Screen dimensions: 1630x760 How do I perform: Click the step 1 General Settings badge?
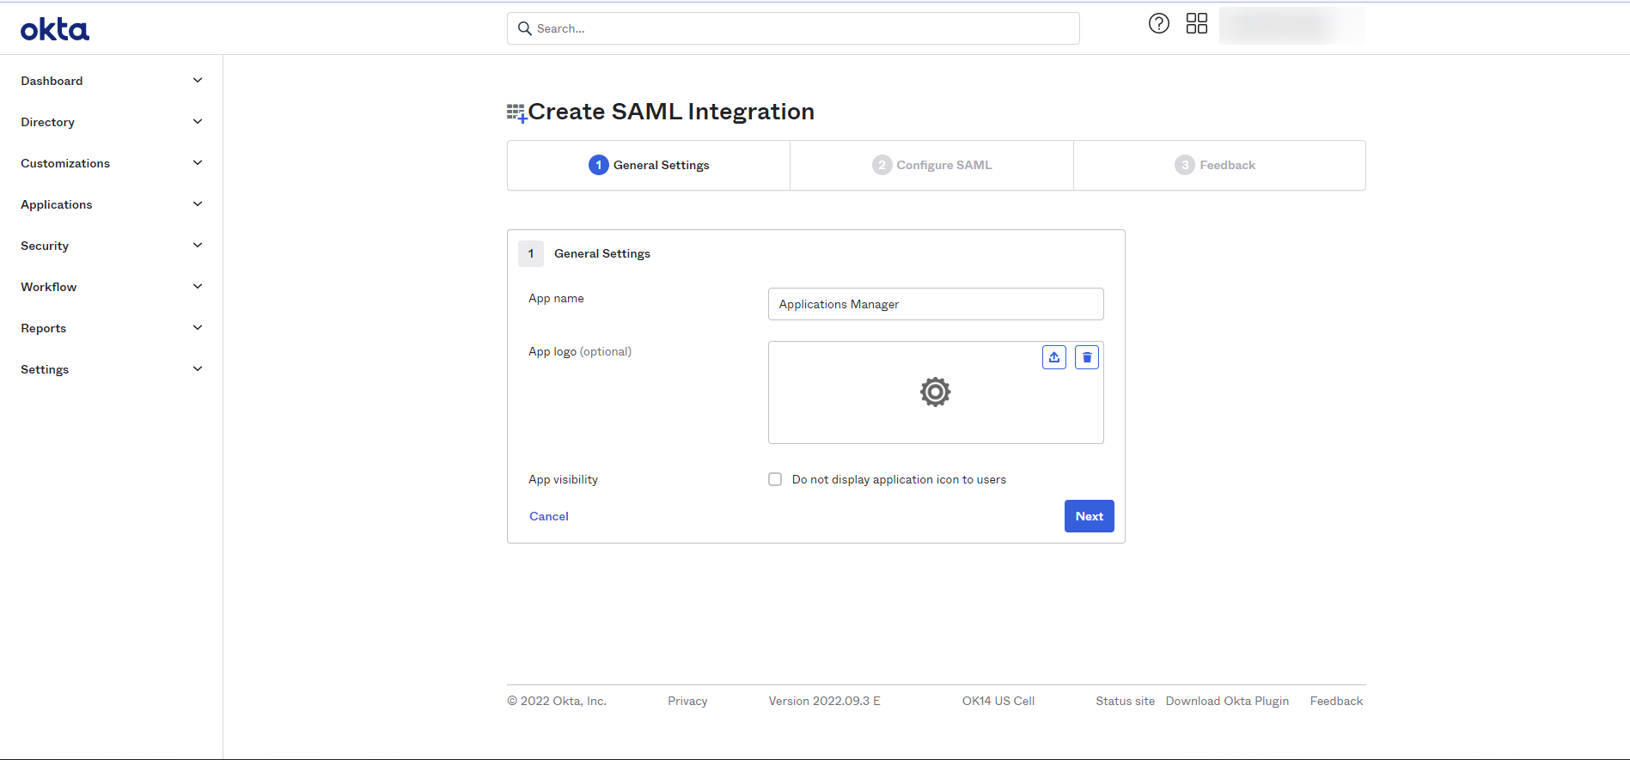[x=598, y=165]
